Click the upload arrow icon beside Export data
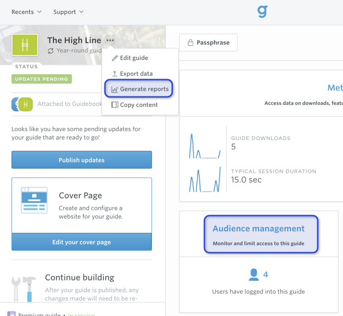343x316 pixels. pyautogui.click(x=115, y=74)
